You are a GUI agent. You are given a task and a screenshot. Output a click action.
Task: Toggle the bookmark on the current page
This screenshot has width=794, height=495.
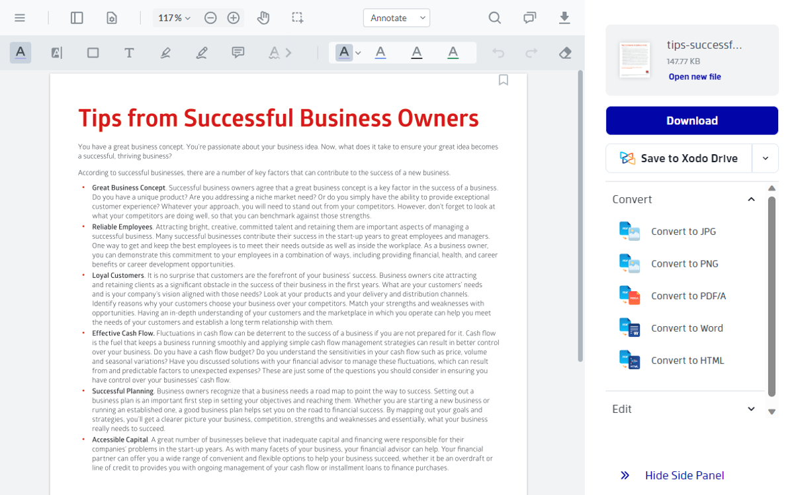tap(504, 79)
